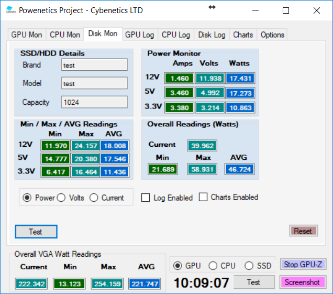
Task: Click the 3.3V max reading 16.464
Action: click(85, 172)
